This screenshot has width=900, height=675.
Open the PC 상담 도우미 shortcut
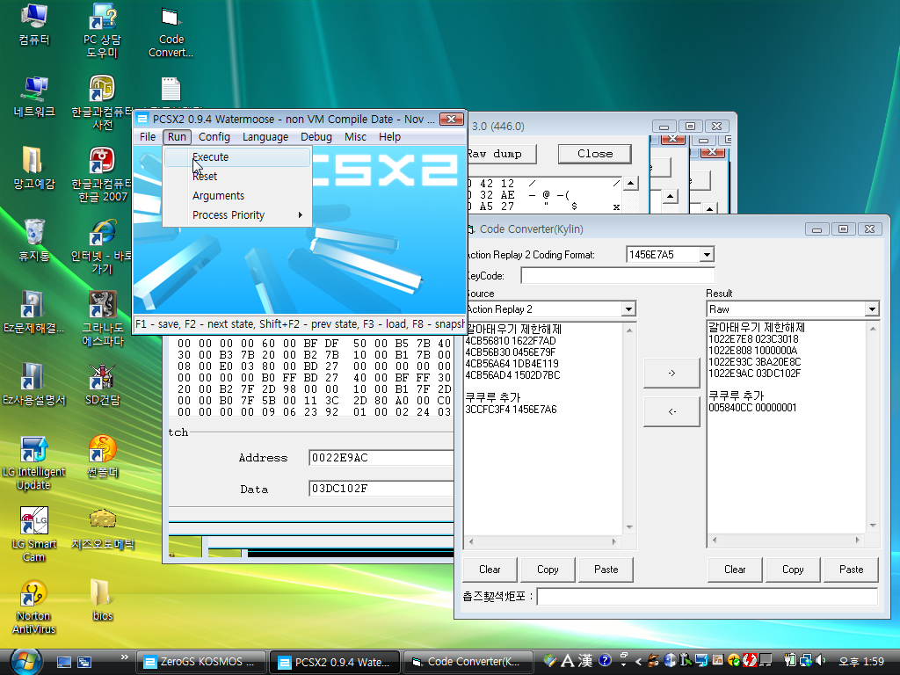(x=102, y=30)
